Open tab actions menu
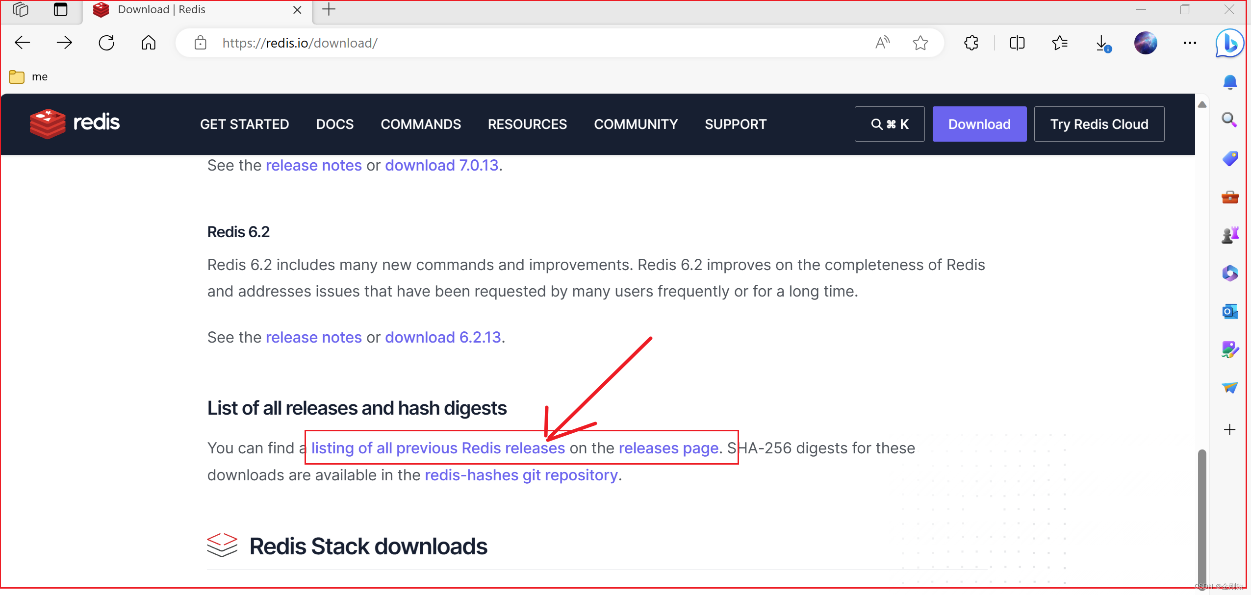 pos(61,10)
